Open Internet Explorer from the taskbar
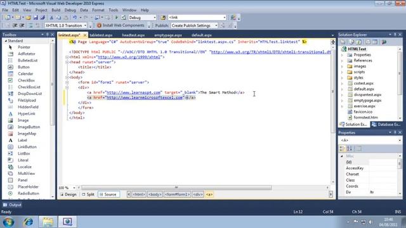 29,222
